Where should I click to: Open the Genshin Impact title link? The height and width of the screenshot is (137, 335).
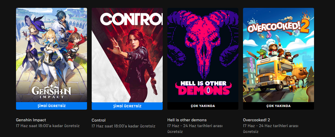31,120
